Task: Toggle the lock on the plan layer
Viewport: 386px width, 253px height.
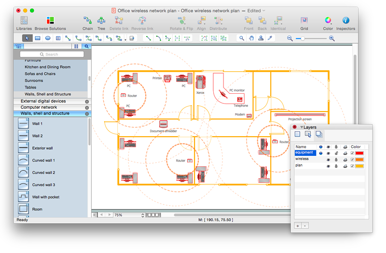Action: click(336, 165)
